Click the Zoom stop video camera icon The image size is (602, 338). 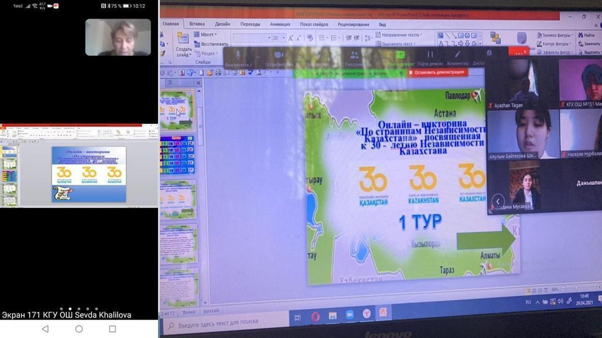pos(279,55)
